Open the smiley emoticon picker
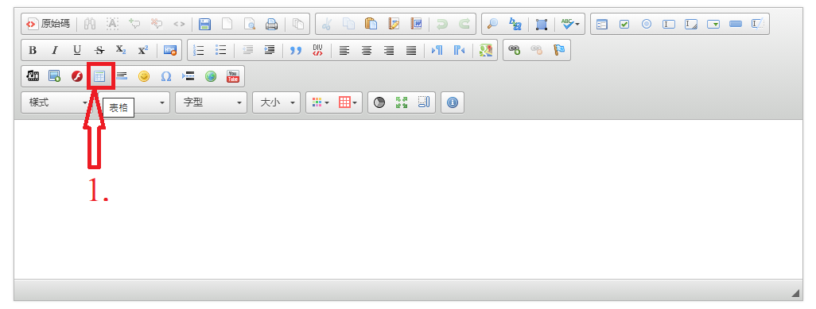816x309 pixels. (x=144, y=76)
